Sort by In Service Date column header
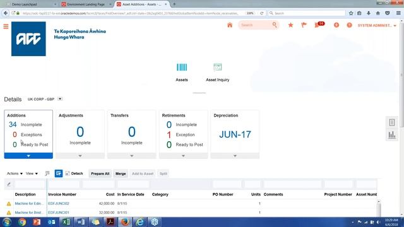The width and height of the screenshot is (404, 227). click(131, 194)
